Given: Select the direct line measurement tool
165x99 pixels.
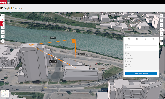Looking at the screenshot, I should tap(129, 39).
